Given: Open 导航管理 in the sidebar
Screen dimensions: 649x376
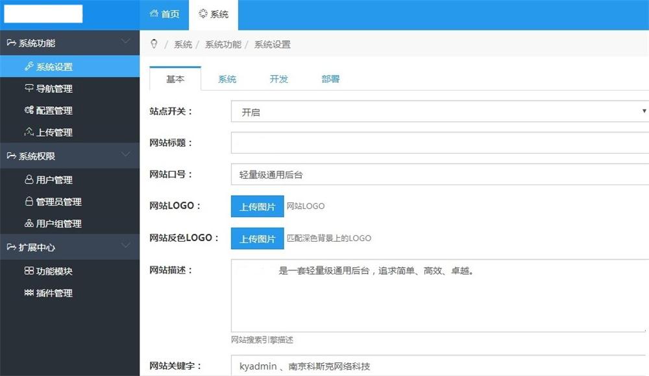Looking at the screenshot, I should pos(69,89).
